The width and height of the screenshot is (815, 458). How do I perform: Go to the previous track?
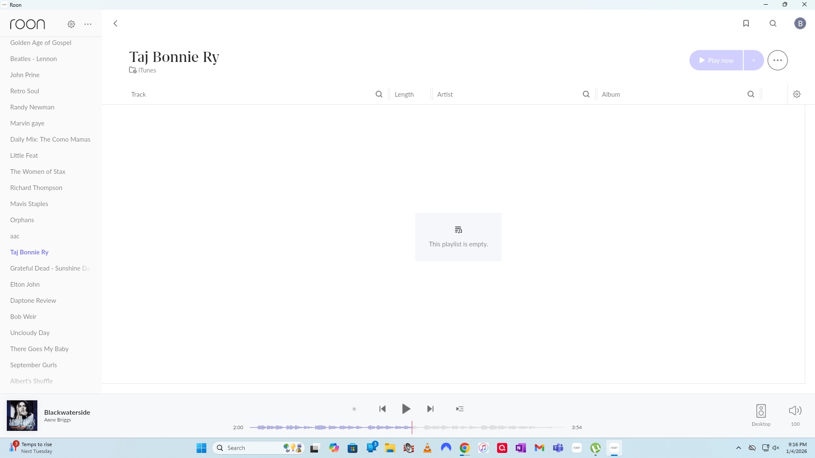pyautogui.click(x=382, y=409)
